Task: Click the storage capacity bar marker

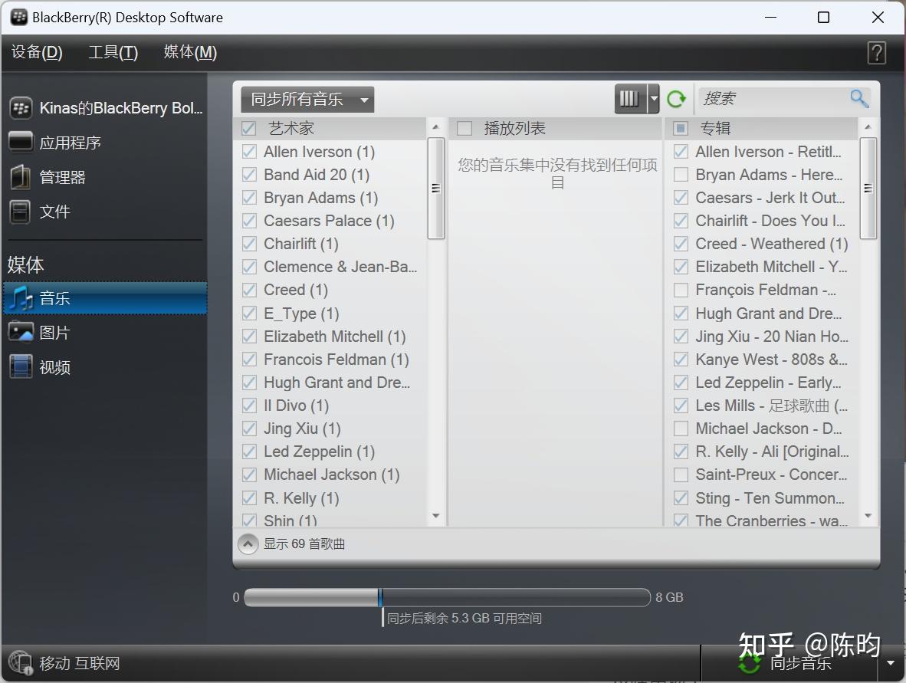Action: (380, 598)
